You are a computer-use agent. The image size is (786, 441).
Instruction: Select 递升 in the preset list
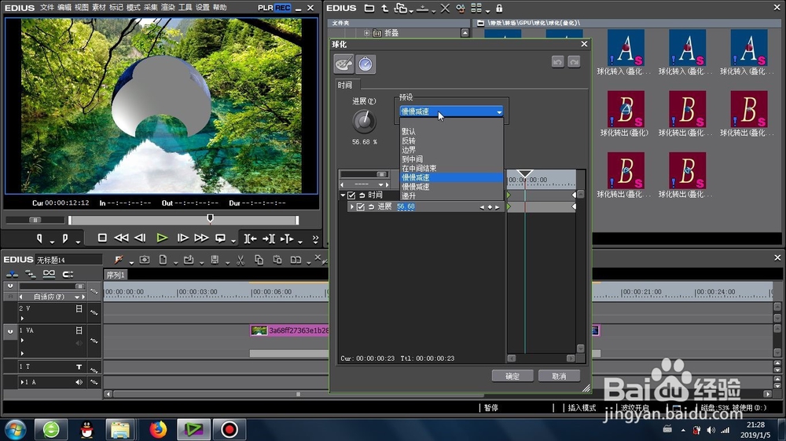click(x=451, y=195)
